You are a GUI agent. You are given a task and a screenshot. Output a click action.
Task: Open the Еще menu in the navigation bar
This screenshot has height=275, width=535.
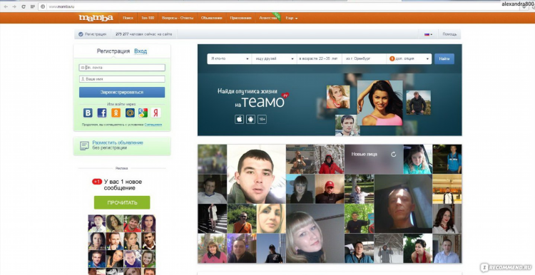coord(291,18)
